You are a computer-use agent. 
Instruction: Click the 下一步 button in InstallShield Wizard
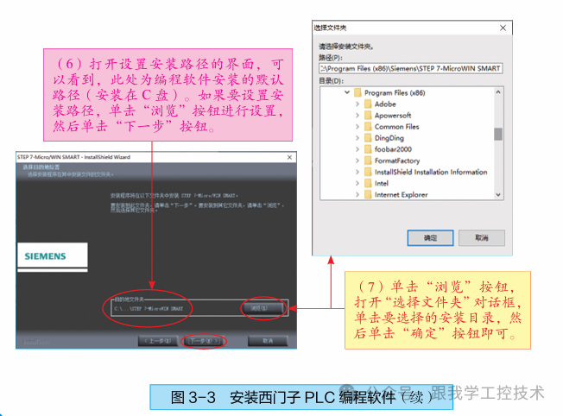[x=204, y=341]
